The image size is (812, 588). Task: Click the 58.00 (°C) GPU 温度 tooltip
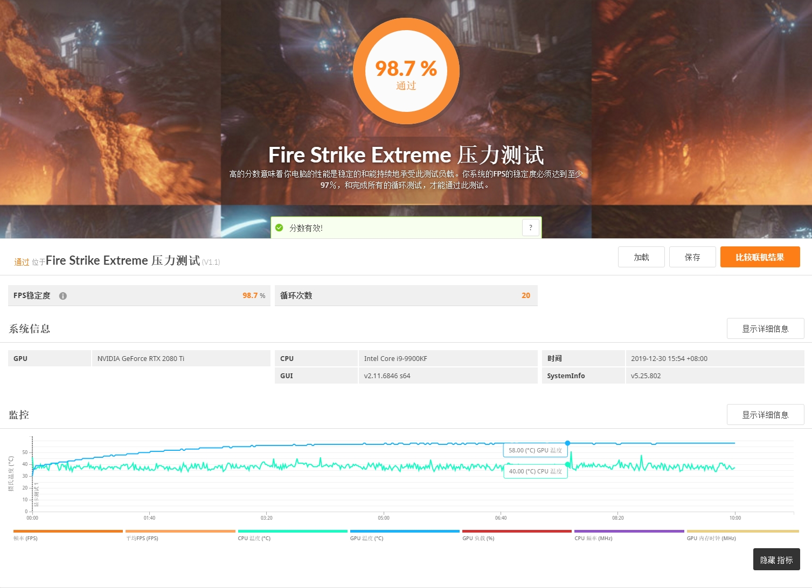click(x=535, y=450)
